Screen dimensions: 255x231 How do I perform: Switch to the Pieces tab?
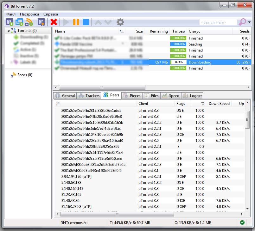(132, 96)
